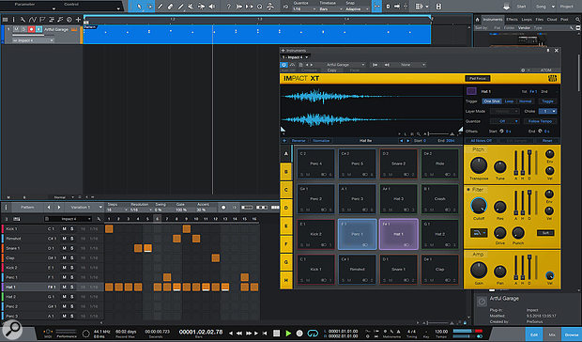The image size is (582, 342).
Task: Click the Hat 1 pad color swatch
Action: [x=471, y=91]
